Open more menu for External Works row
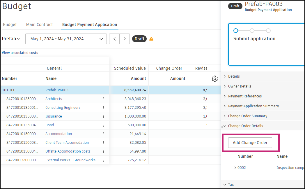This screenshot has width=305, height=189. tap(104, 160)
